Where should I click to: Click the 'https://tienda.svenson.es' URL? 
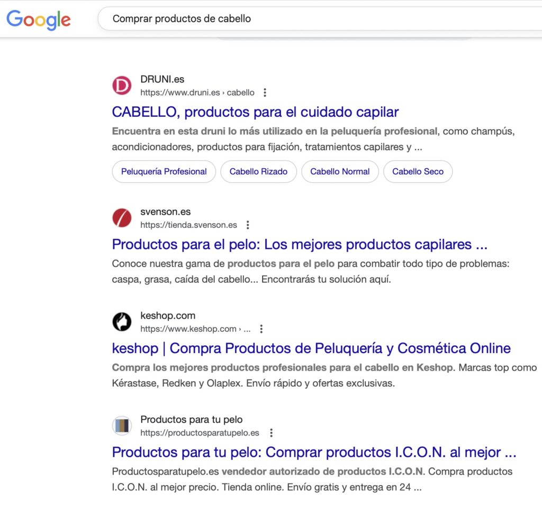pyautogui.click(x=188, y=225)
